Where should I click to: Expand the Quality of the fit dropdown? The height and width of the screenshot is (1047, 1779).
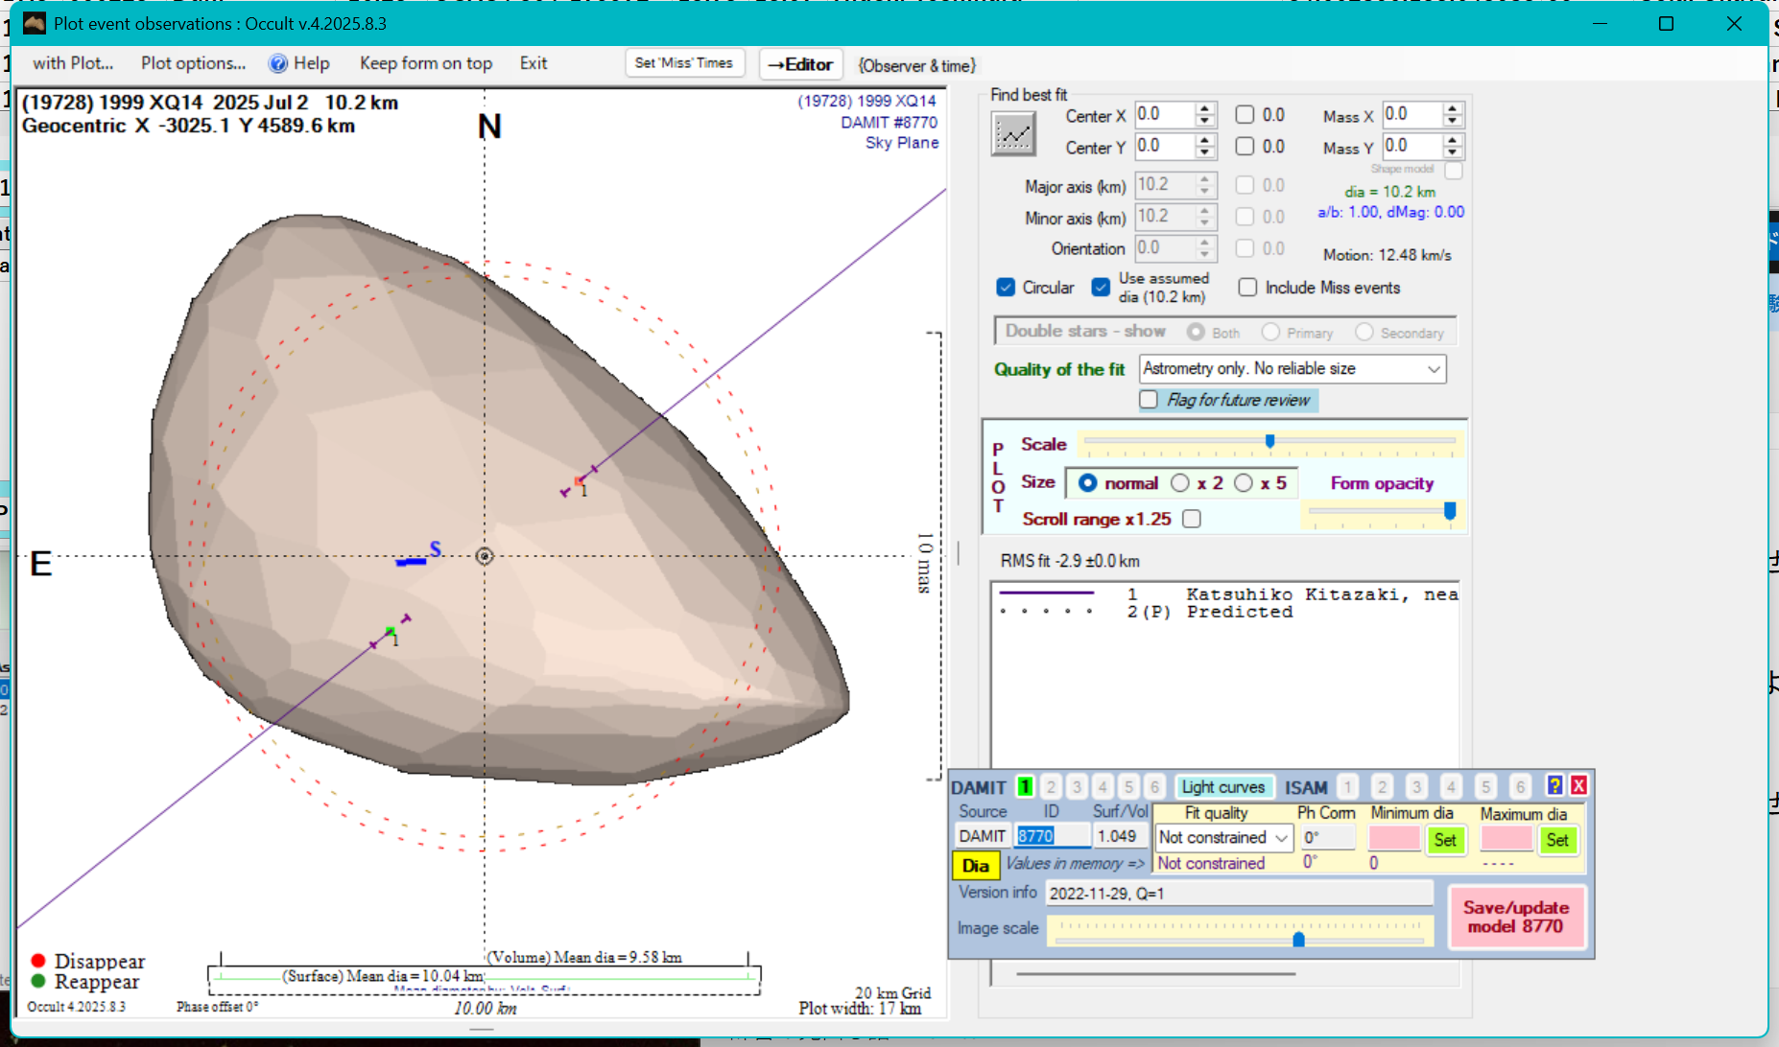1434,369
